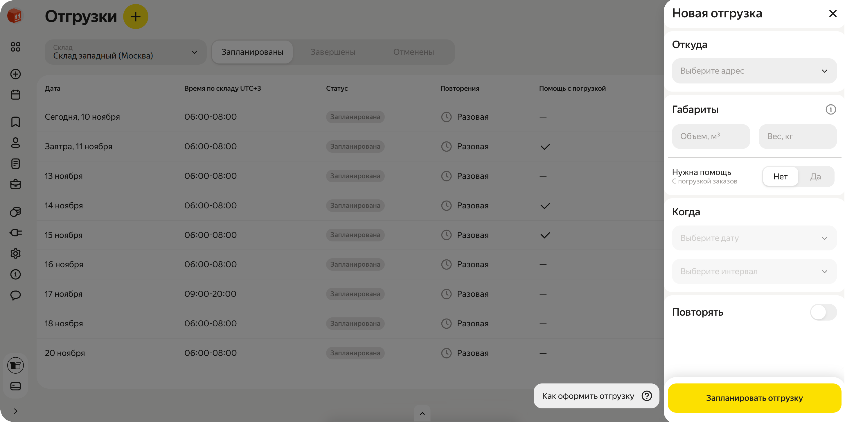Expand the sidebar with the bottom-left chevron
The height and width of the screenshot is (422, 845).
click(15, 411)
